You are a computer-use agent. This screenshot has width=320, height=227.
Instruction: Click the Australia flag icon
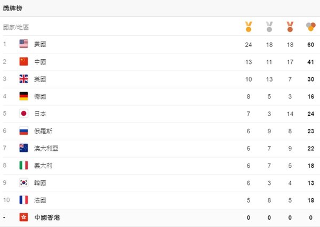click(x=23, y=148)
